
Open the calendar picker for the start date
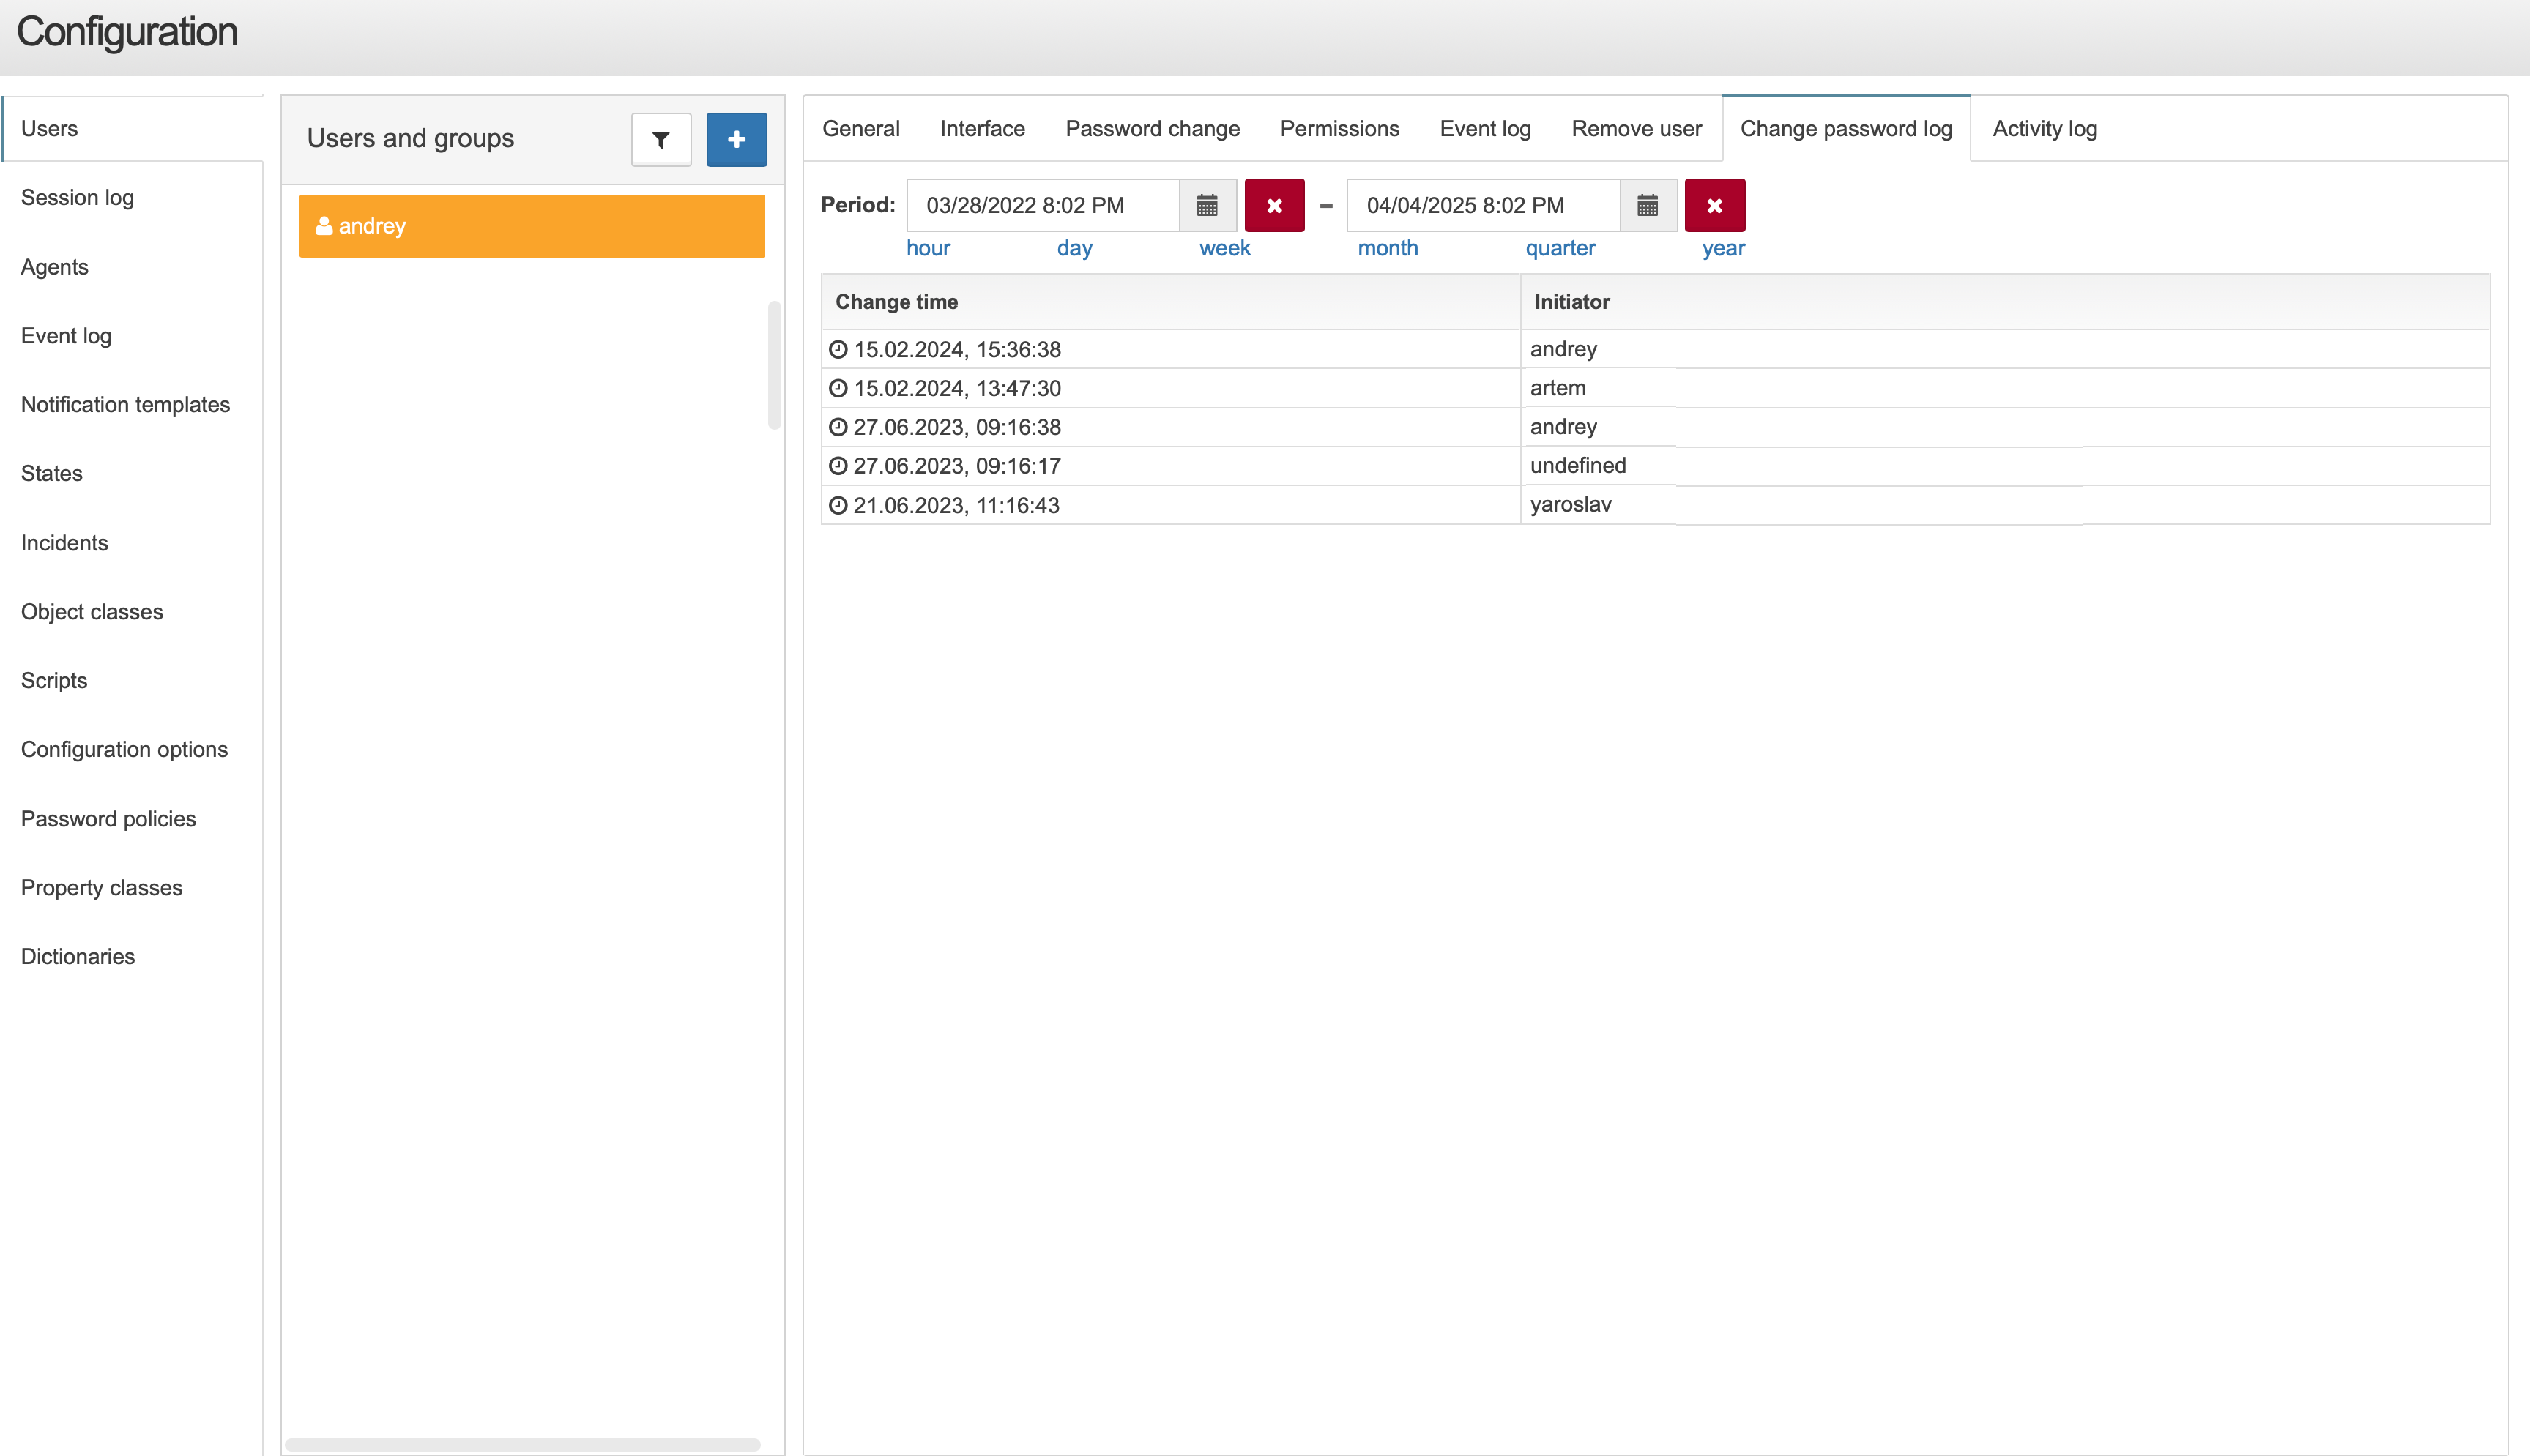(x=1207, y=205)
